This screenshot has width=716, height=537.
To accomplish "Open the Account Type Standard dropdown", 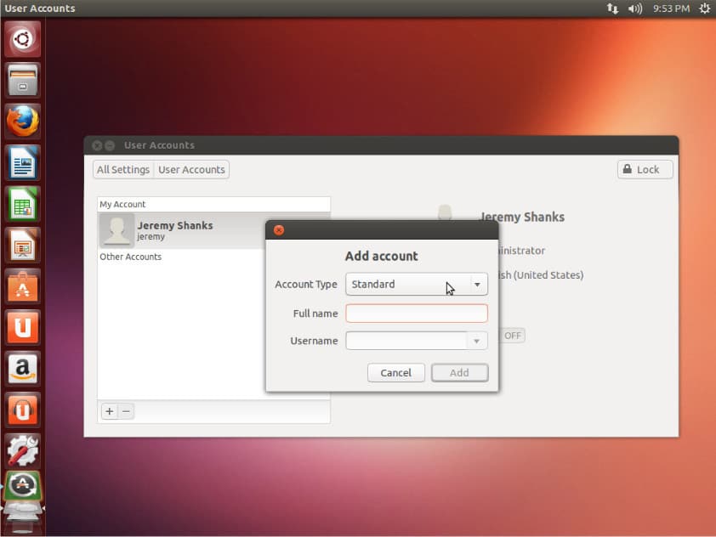I will point(417,284).
